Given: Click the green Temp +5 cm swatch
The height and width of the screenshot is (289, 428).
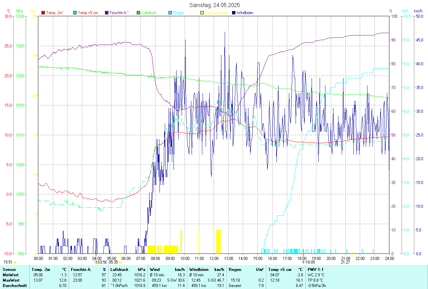Looking at the screenshot, I should point(75,13).
